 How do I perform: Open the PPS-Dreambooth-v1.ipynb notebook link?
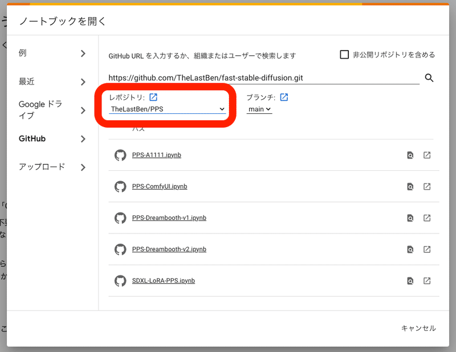[x=169, y=218]
